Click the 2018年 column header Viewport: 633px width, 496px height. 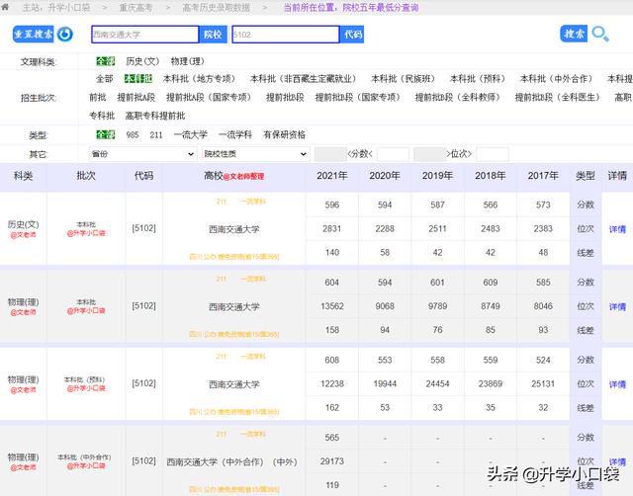(x=491, y=176)
